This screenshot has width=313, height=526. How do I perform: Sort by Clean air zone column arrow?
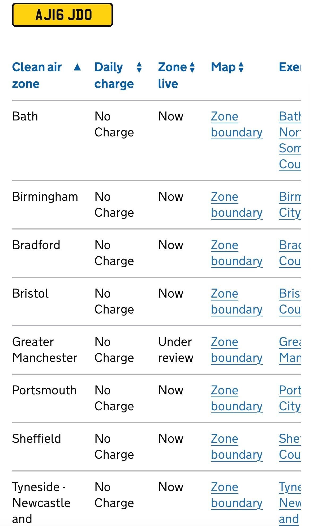[x=77, y=67]
